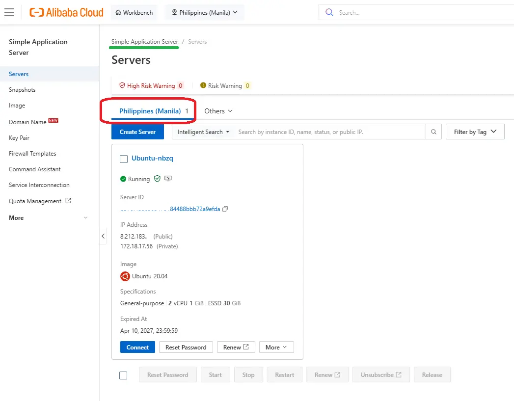Click the High Risk Warning shield icon
Screen dimensions: 514x401
(122, 85)
